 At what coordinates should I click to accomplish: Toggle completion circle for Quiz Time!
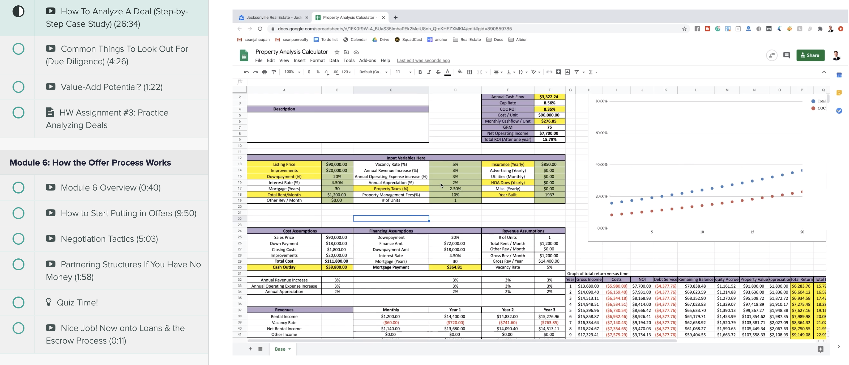[x=18, y=302]
